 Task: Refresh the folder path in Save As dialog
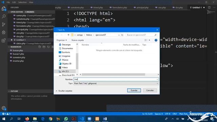click(122, 35)
